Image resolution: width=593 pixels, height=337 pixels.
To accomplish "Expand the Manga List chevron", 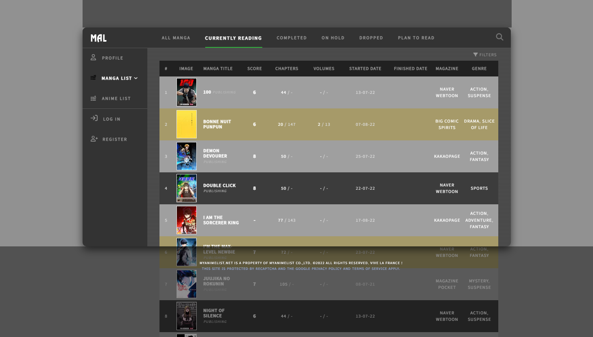I will [x=136, y=78].
